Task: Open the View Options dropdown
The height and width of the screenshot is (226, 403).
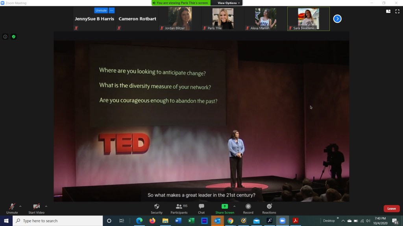Action: 229,3
